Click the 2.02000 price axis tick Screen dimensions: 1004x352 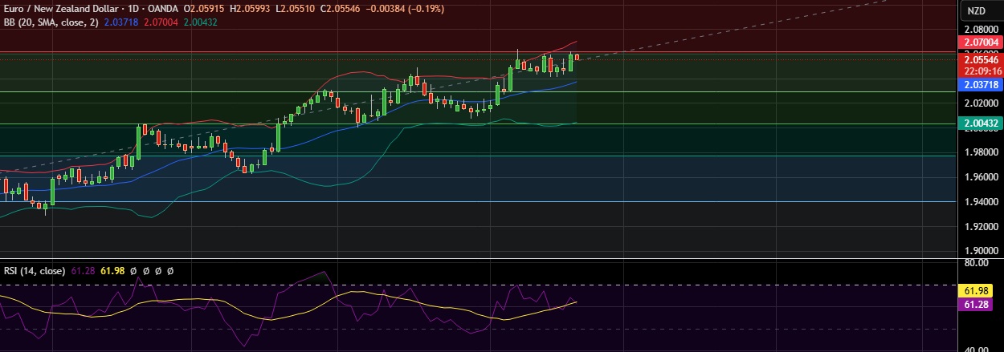[981, 103]
